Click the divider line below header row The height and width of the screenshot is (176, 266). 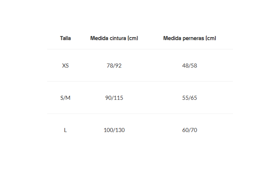pos(140,49)
